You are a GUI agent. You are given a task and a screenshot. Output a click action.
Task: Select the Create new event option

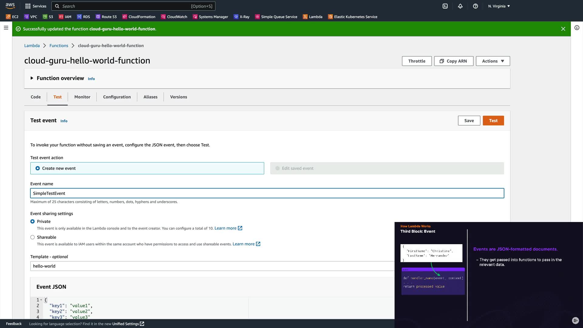pyautogui.click(x=38, y=168)
